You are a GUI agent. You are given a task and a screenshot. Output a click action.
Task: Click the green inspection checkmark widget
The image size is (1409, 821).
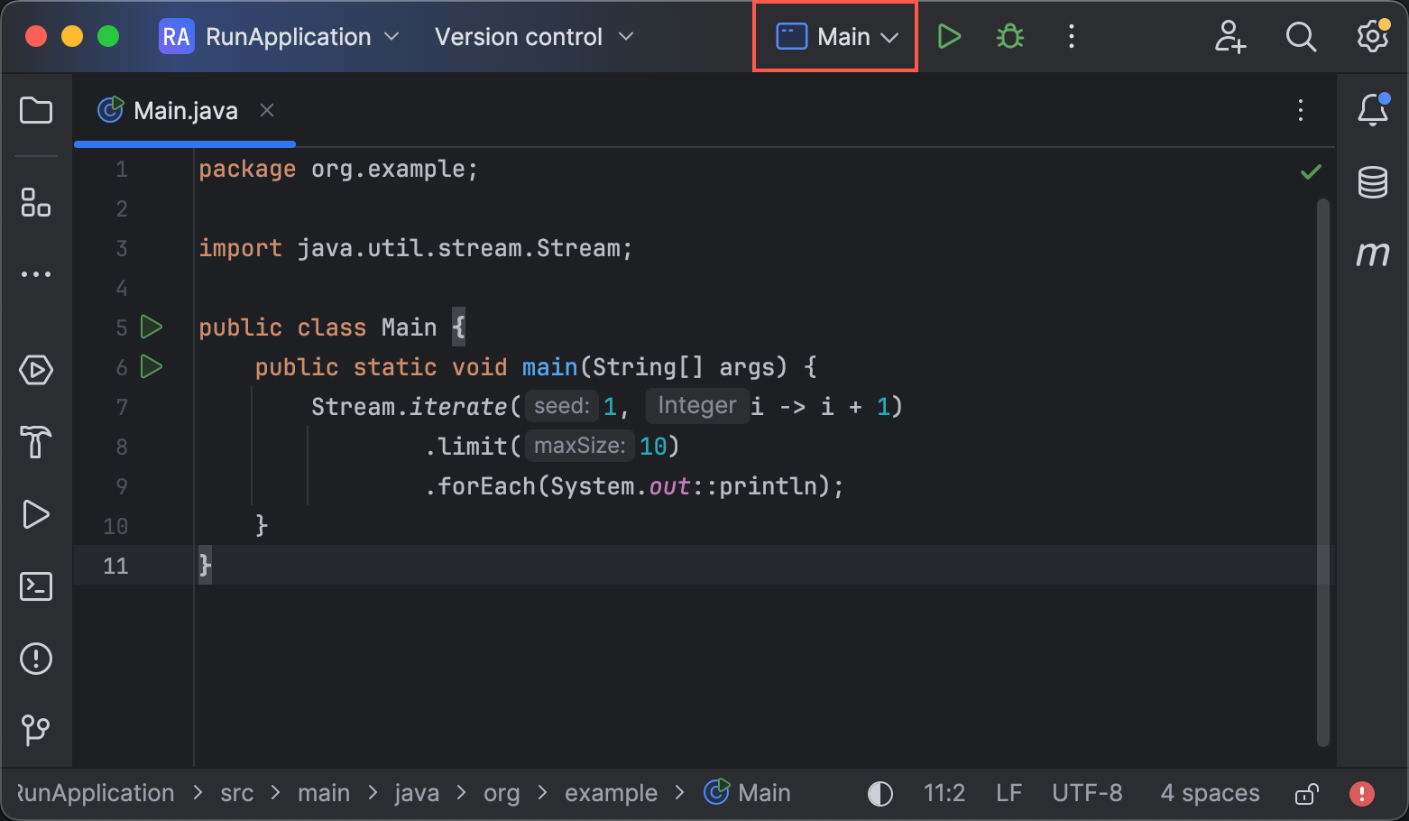coord(1311,171)
